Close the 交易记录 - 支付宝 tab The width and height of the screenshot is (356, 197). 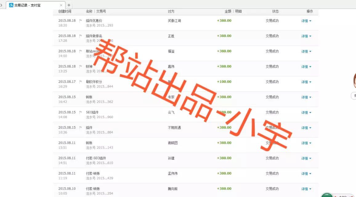pyautogui.click(x=61, y=5)
